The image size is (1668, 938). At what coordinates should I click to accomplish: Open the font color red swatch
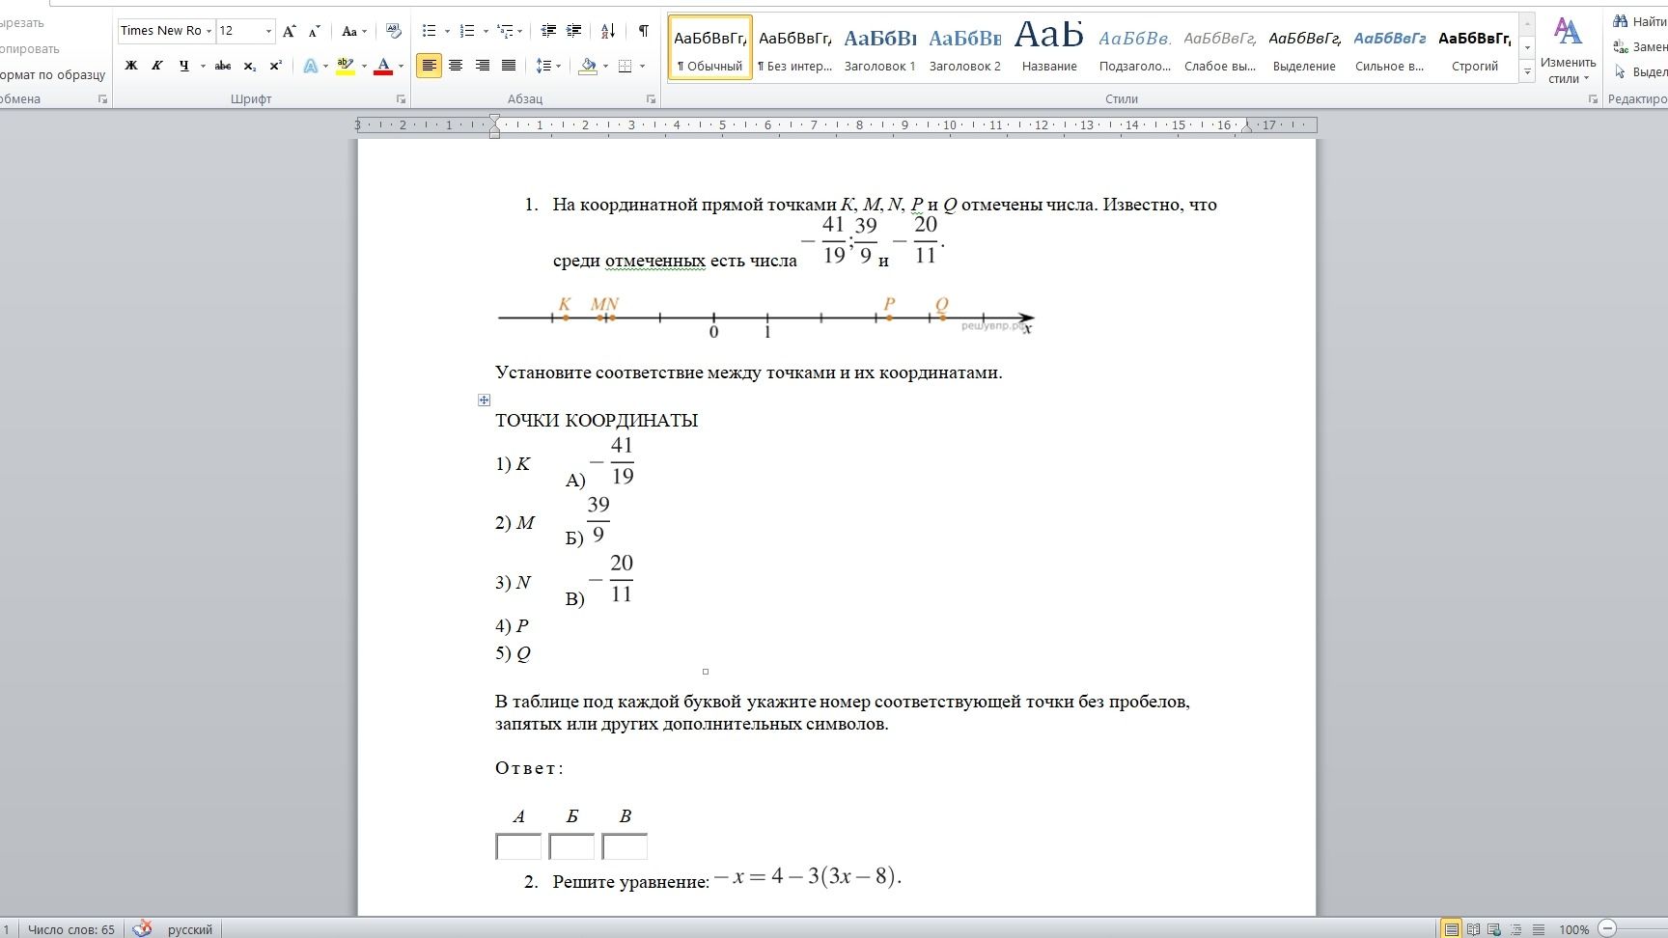coord(383,66)
